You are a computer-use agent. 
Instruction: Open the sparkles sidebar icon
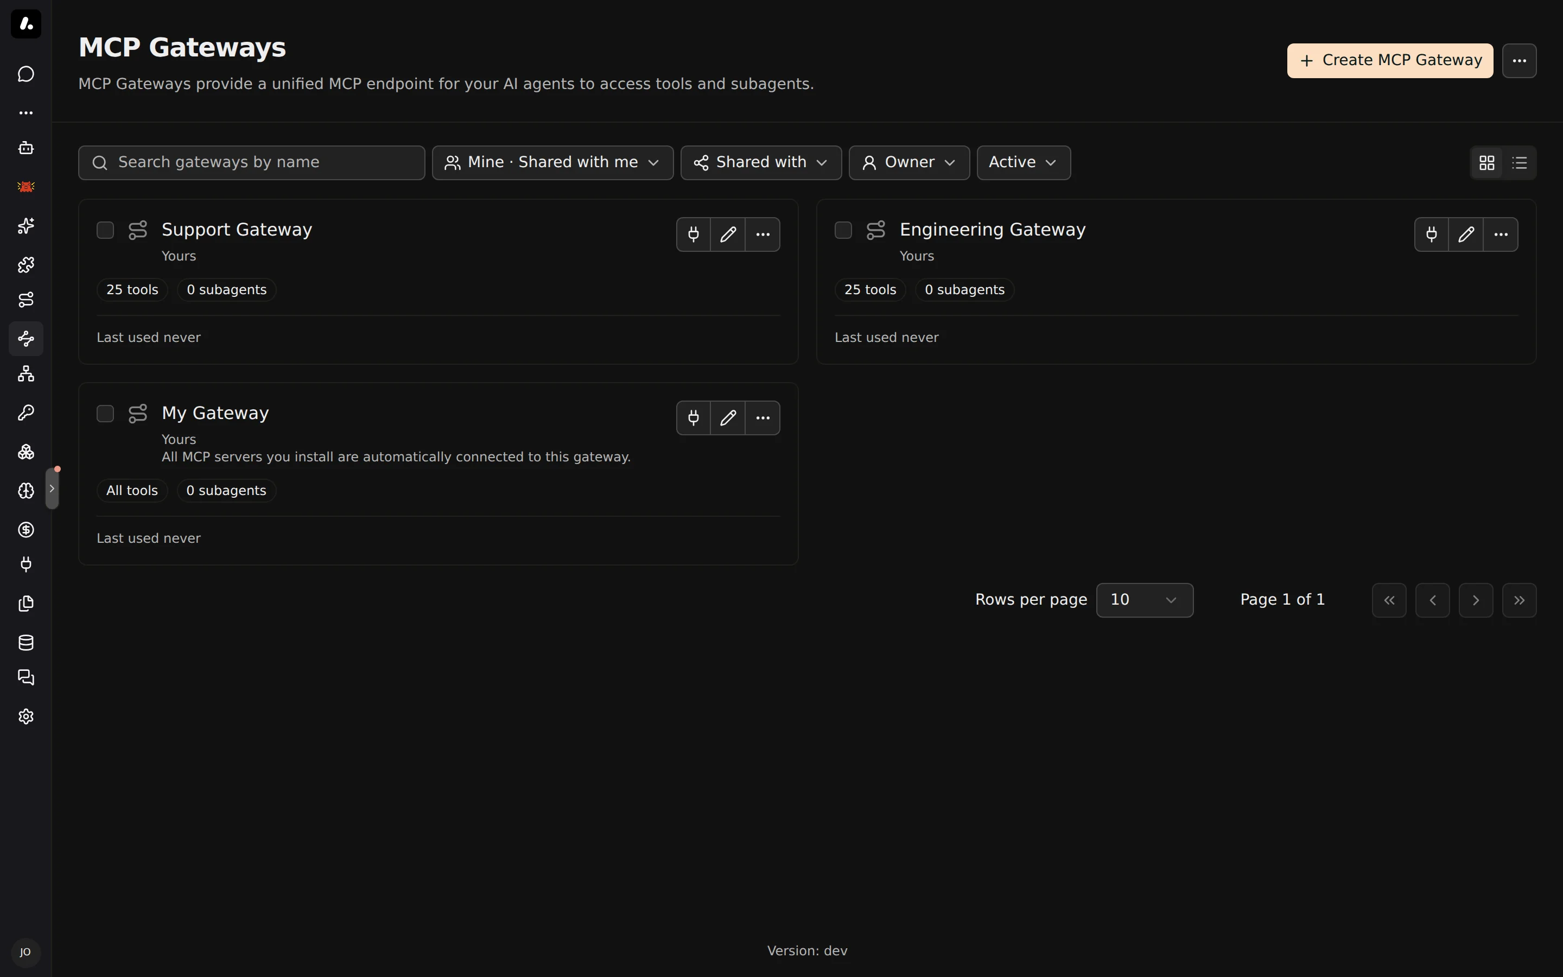click(x=26, y=225)
